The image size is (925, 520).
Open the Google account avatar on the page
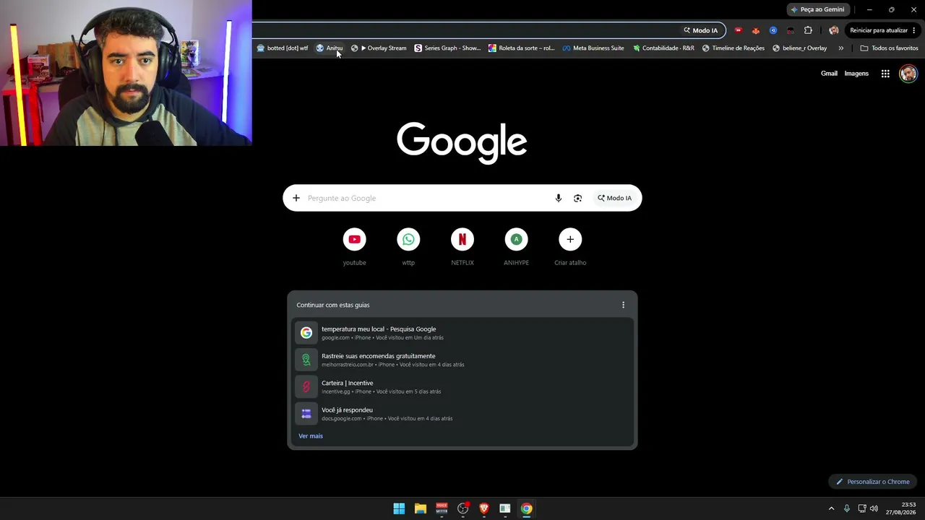tap(908, 74)
